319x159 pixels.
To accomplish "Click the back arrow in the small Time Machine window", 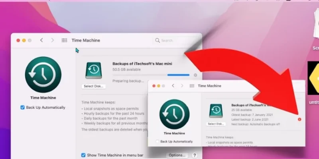I will [x=173, y=86].
